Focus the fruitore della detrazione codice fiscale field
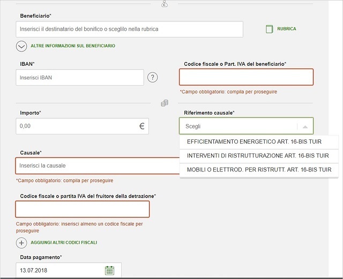Image resolution: width=343 pixels, height=279 pixels. 82,209
